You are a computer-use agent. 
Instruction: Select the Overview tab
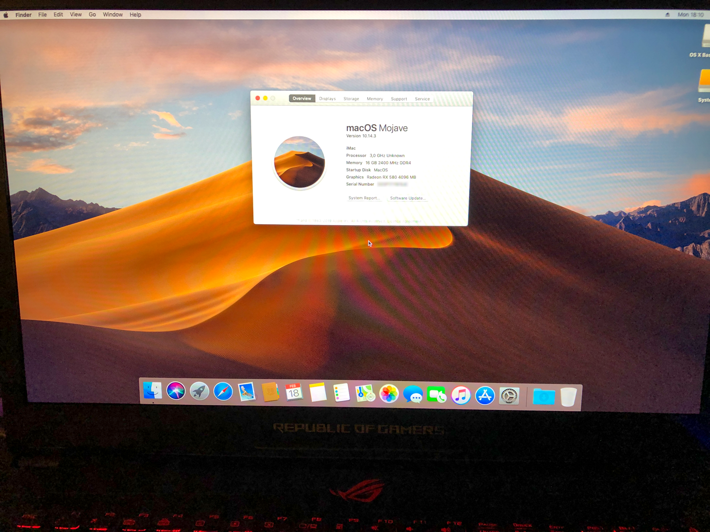302,98
